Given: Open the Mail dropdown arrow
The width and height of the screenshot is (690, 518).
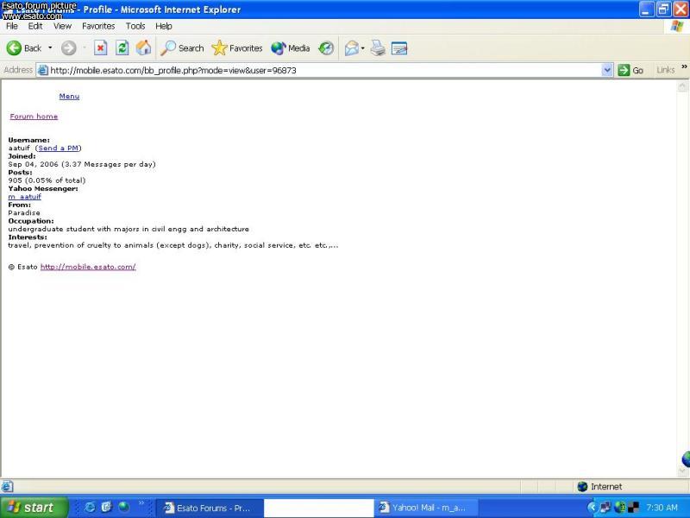Looking at the screenshot, I should pyautogui.click(x=363, y=48).
